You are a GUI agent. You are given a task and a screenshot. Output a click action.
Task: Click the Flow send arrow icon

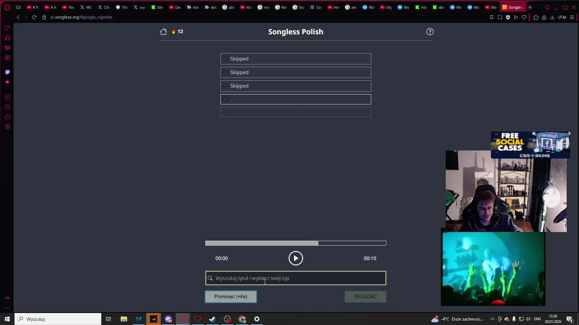click(516, 17)
